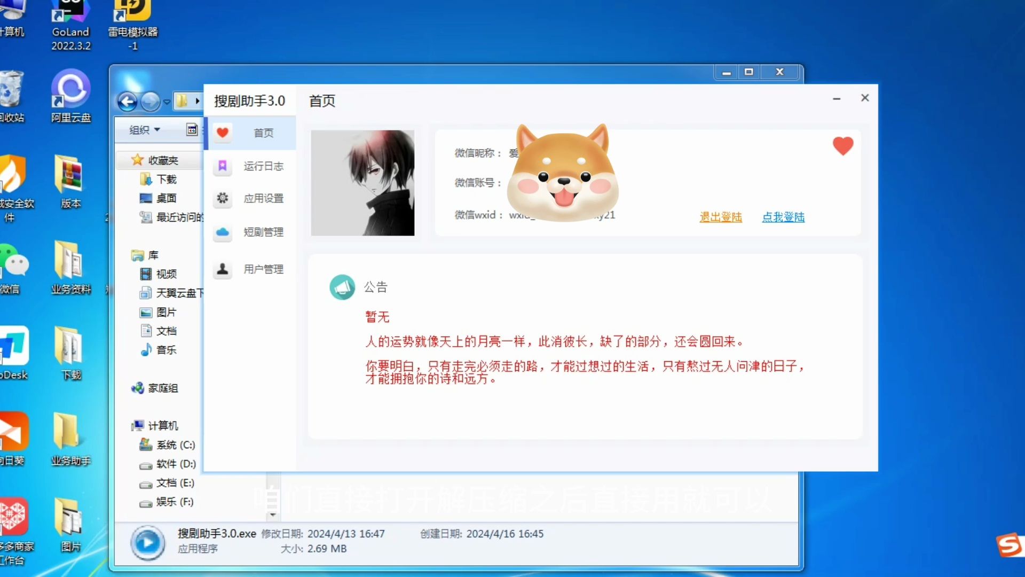The width and height of the screenshot is (1025, 577).
Task: Select 文档 (E:) drive
Action: click(167, 483)
